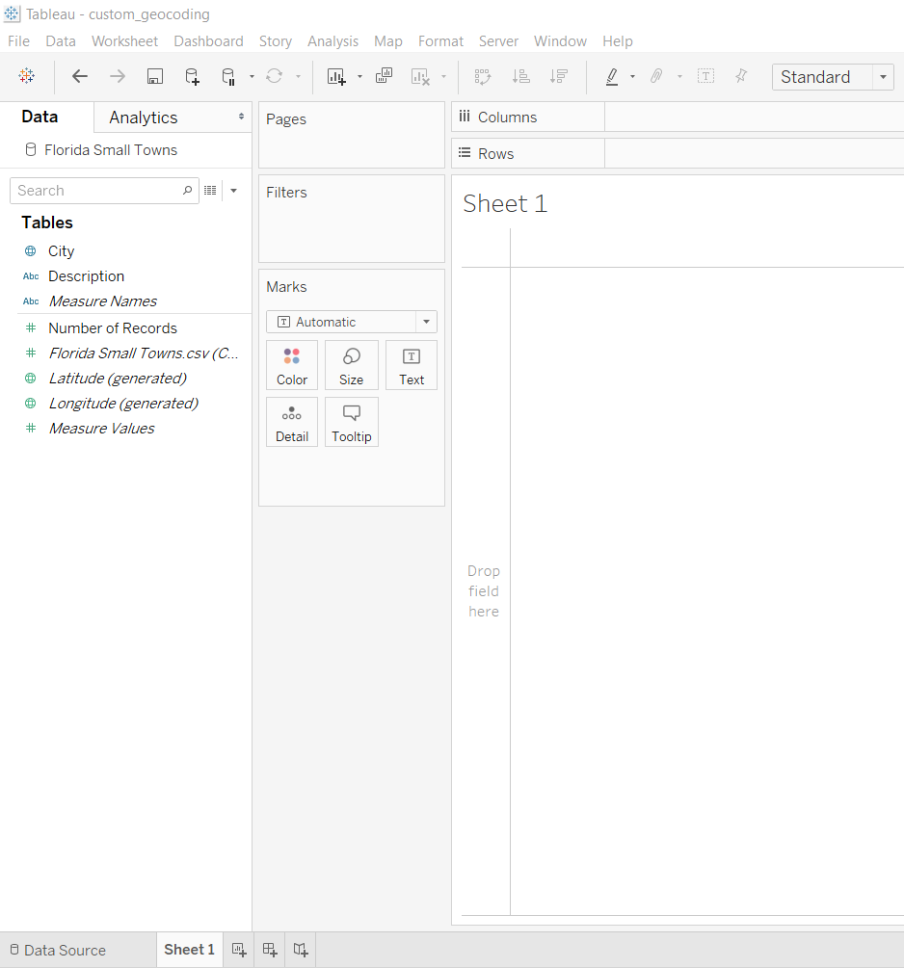Click the Show Mark Labels icon
The height and width of the screenshot is (968, 904).
coord(705,76)
